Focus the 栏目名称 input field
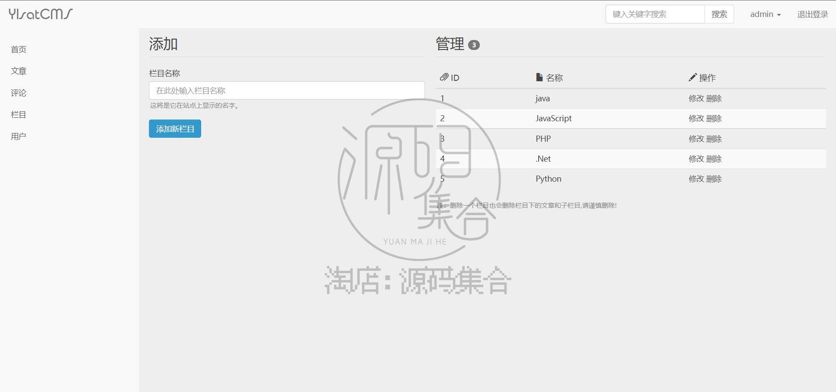Image resolution: width=836 pixels, height=392 pixels. tap(287, 90)
